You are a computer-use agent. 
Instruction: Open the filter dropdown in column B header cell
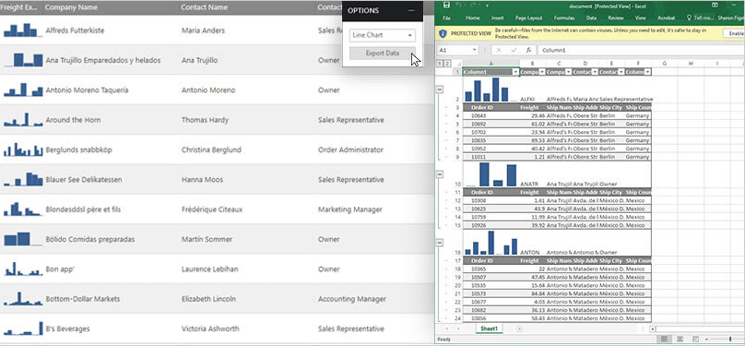[542, 72]
